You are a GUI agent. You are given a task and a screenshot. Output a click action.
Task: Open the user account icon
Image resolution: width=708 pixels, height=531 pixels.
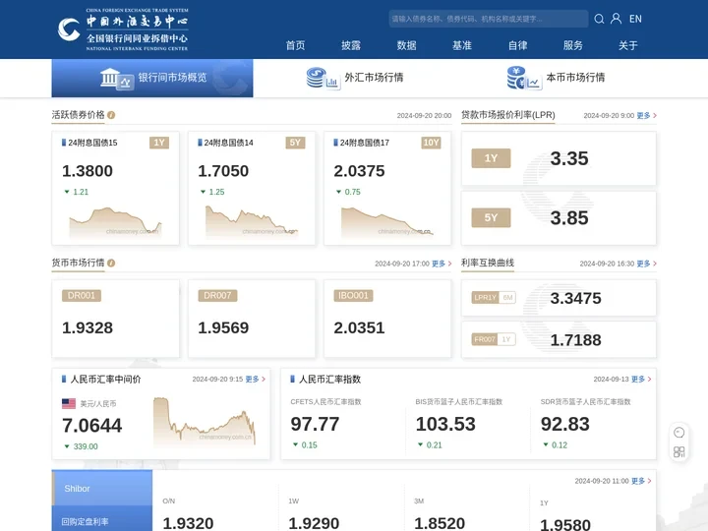coord(616,19)
